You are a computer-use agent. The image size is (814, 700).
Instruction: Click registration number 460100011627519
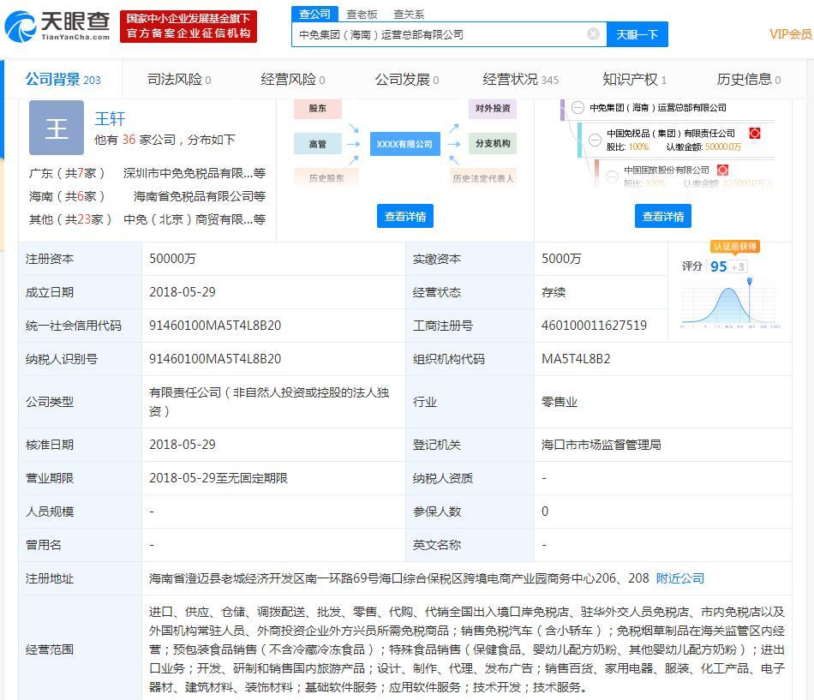594,326
